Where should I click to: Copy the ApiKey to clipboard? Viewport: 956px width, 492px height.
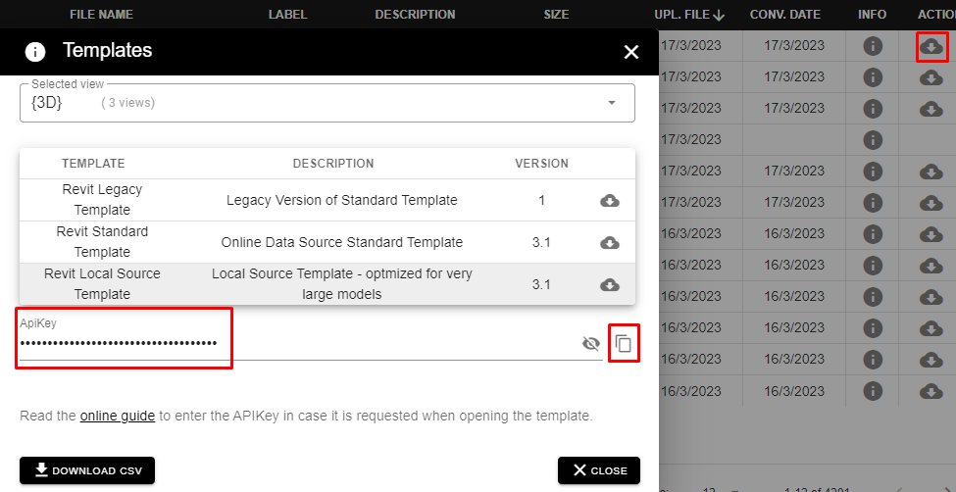coord(624,343)
